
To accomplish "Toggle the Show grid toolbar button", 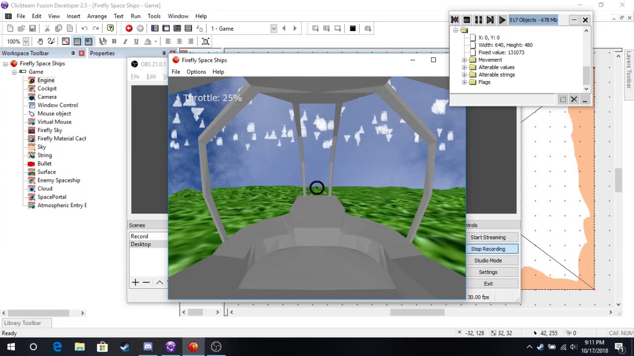I will pyautogui.click(x=77, y=42).
